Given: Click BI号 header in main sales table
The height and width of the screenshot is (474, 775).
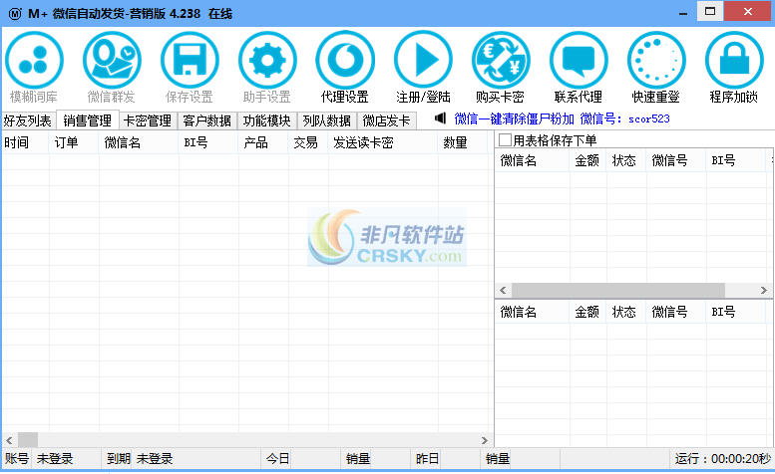Looking at the screenshot, I should [208, 143].
